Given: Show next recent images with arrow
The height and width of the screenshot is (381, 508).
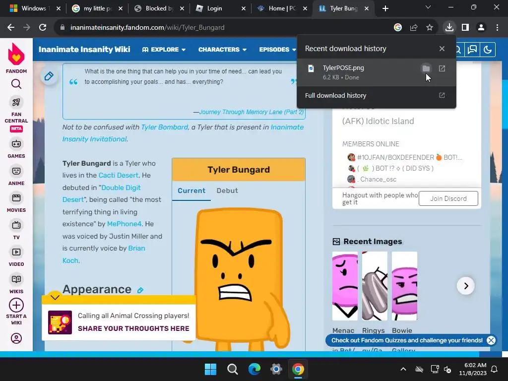Looking at the screenshot, I should point(466,286).
